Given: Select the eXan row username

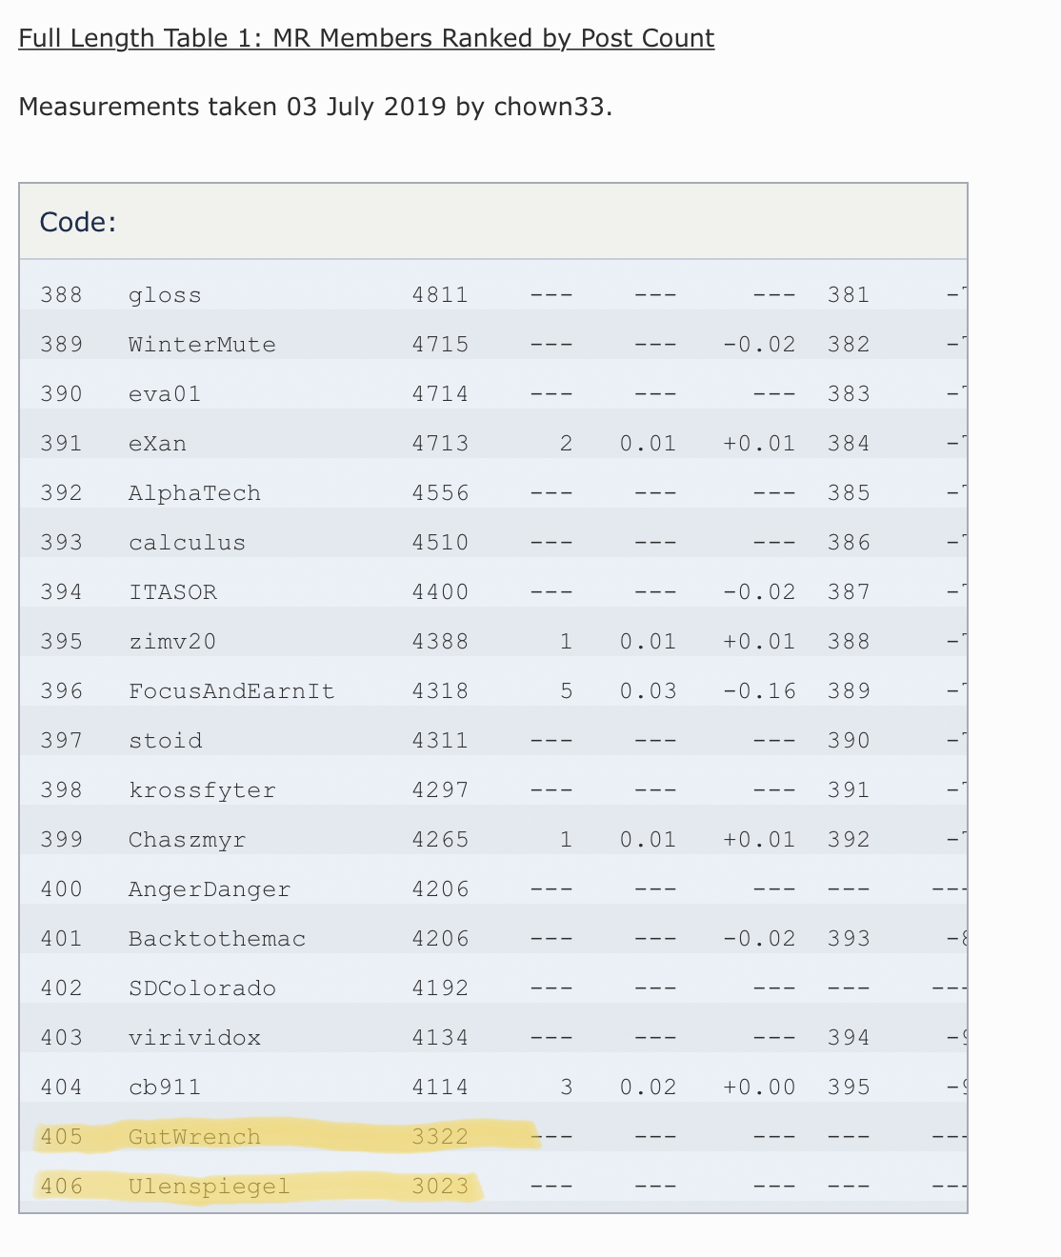Looking at the screenshot, I should (157, 444).
